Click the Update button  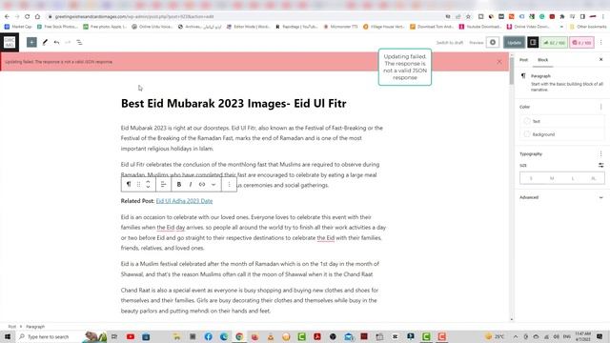[x=514, y=42]
